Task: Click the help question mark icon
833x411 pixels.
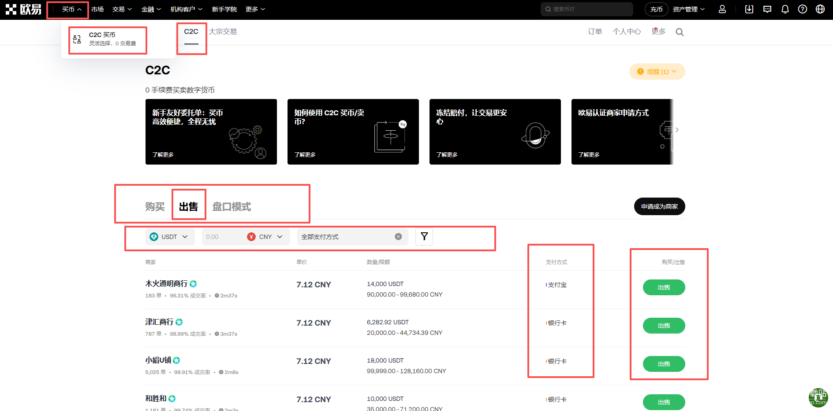Action: pos(803,9)
